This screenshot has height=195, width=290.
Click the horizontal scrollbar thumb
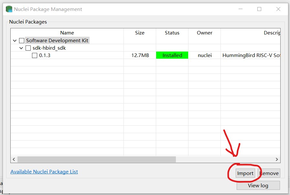(96, 159)
